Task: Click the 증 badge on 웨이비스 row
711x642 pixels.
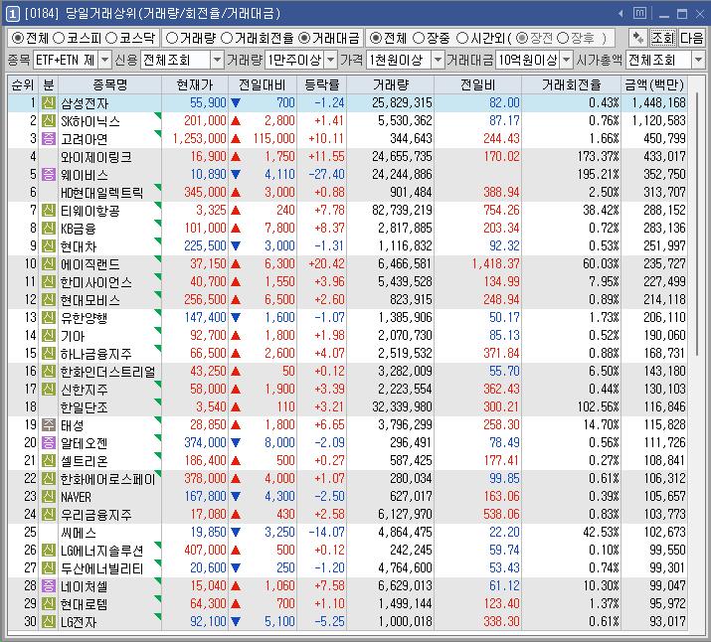Action: [x=49, y=175]
